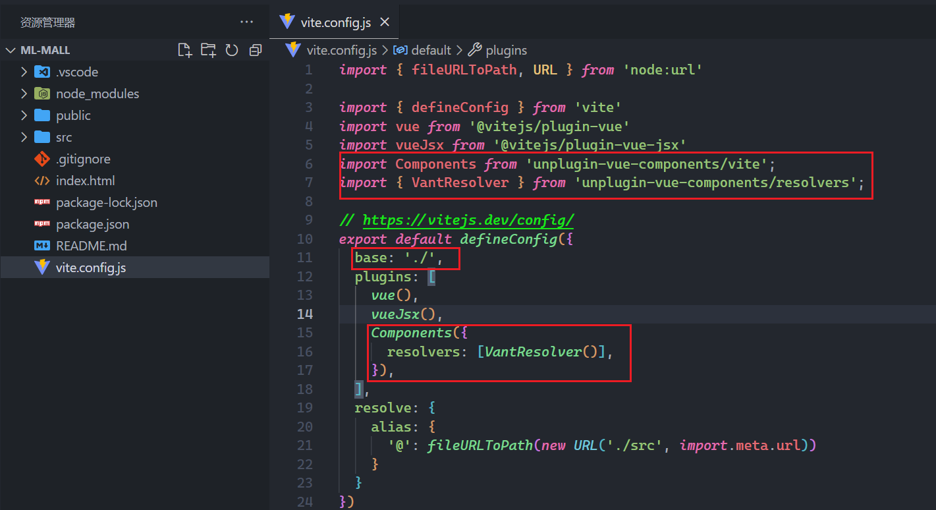Image resolution: width=936 pixels, height=510 pixels.
Task: Click the symbol icon before default breadcrumb
Action: pyautogui.click(x=400, y=50)
